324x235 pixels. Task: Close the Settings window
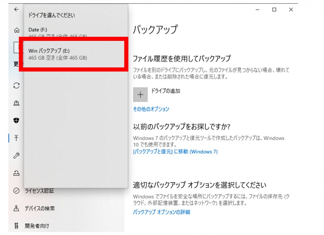291,10
